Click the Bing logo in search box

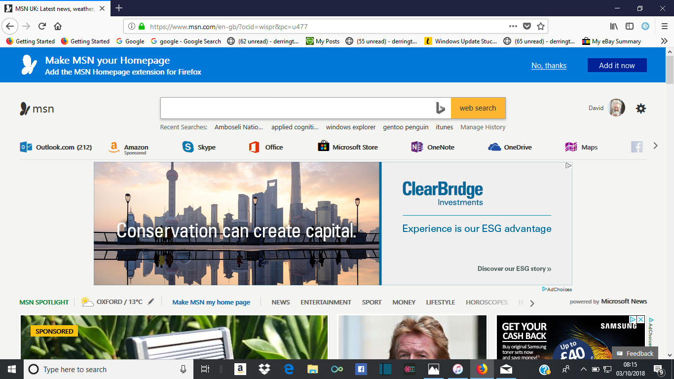pos(441,108)
